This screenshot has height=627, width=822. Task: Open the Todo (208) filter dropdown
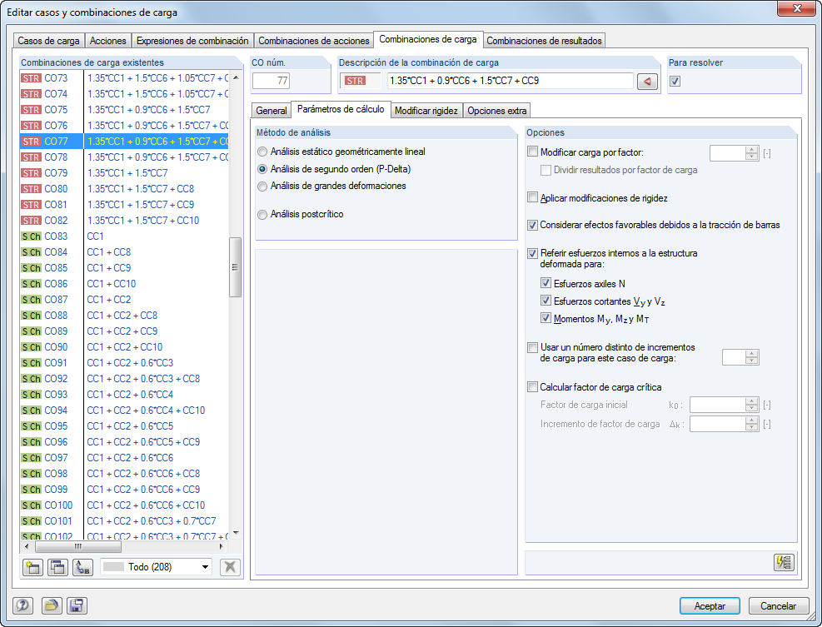(157, 567)
